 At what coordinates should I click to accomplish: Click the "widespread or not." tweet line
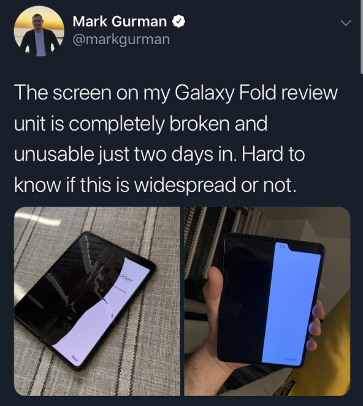(x=215, y=185)
